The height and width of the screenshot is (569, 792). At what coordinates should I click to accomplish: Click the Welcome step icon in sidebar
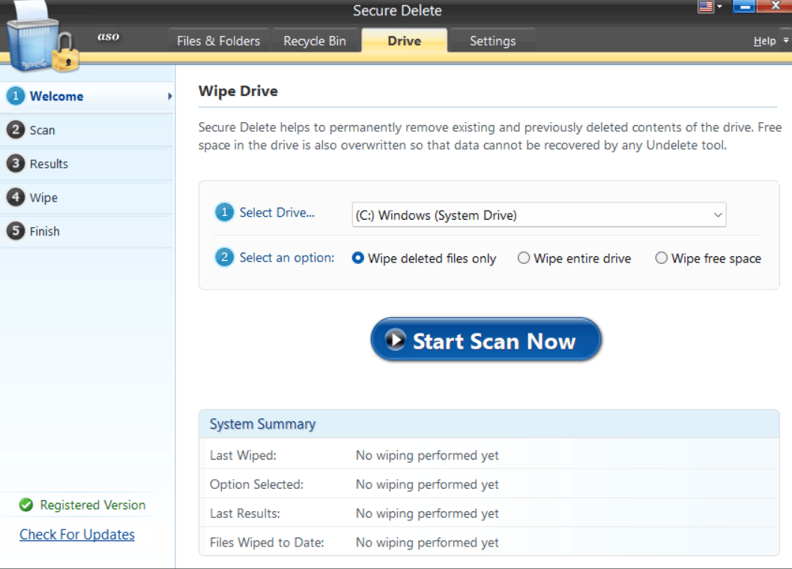(16, 96)
